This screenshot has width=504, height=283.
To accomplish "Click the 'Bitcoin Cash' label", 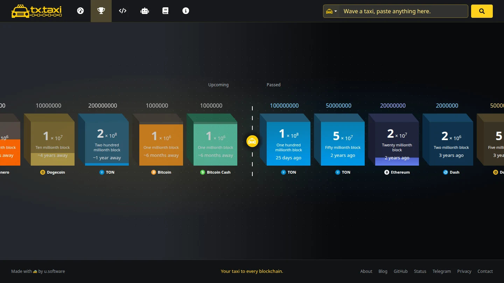I will click(219, 172).
